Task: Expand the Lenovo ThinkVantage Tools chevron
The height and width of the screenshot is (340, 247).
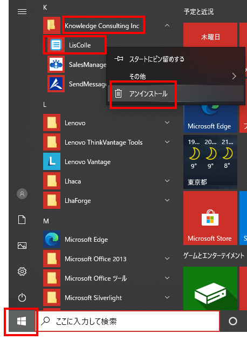Action: coord(167,142)
